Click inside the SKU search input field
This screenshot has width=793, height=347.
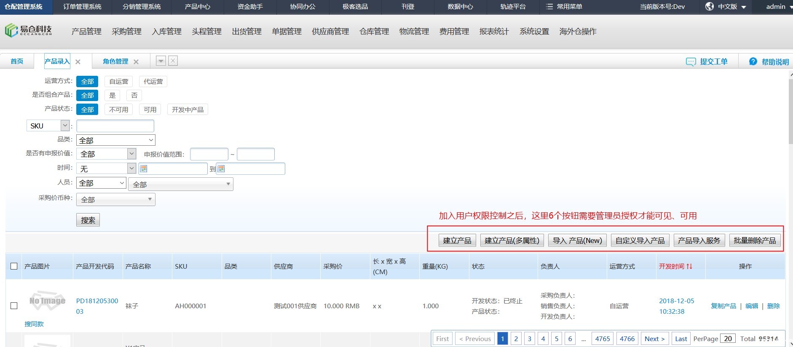click(115, 126)
